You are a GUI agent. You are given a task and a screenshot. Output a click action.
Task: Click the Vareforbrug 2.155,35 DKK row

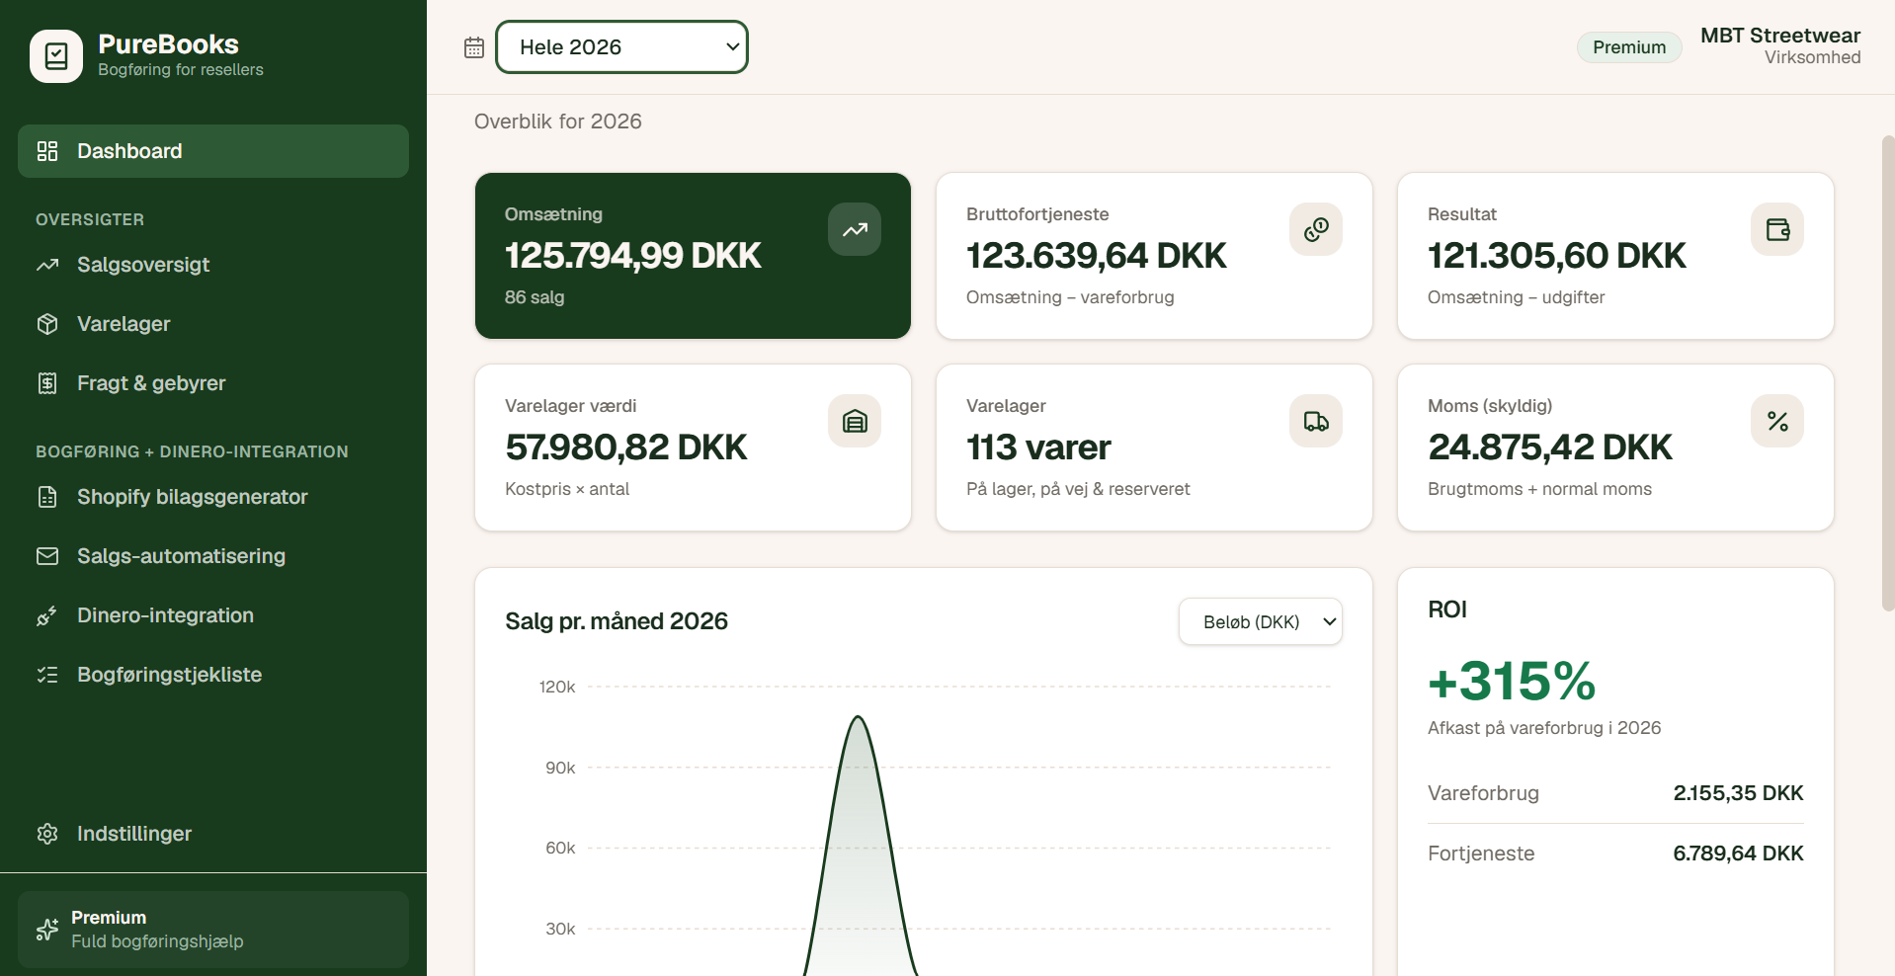pos(1615,793)
